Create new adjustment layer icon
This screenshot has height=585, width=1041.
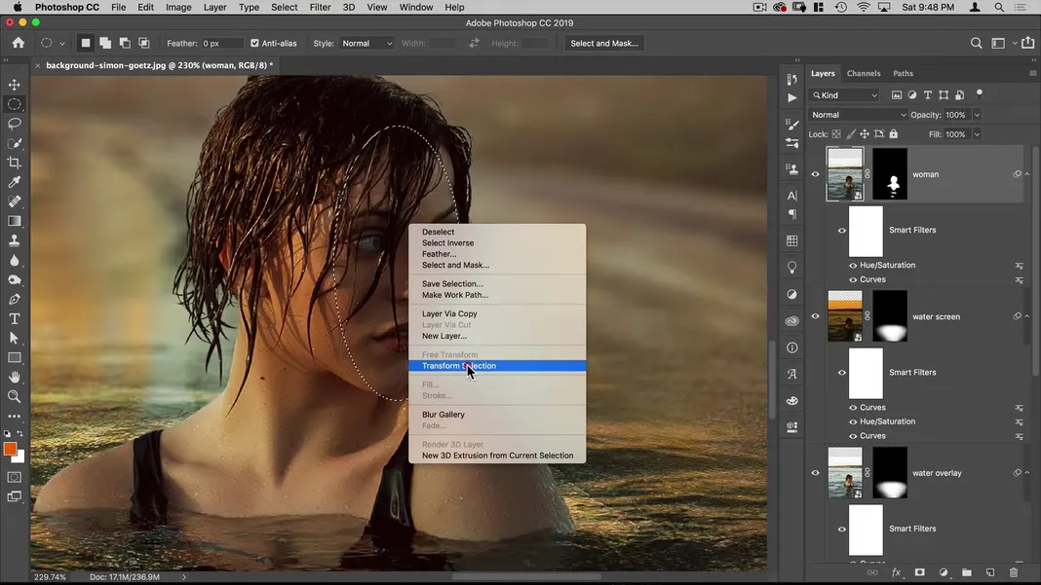pyautogui.click(x=944, y=572)
